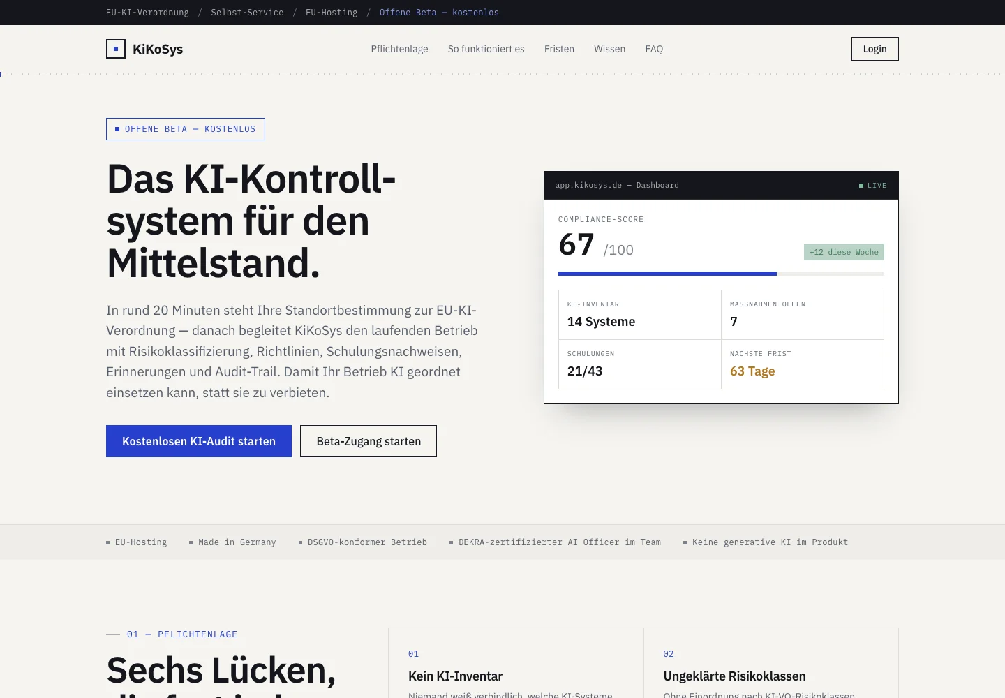Click DEKRA-zertifizierter AI Officer im Team
The image size is (1005, 698).
[x=555, y=542]
